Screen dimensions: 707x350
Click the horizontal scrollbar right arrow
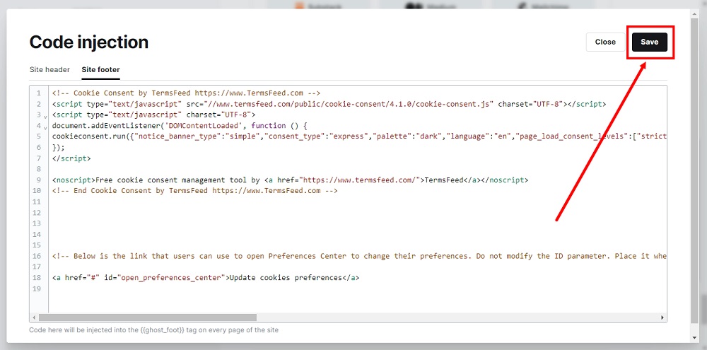tap(662, 317)
